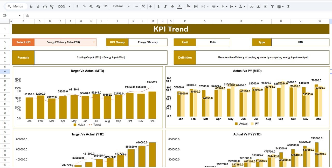332x168 pixels.
Task: Open the Print dialog
Action: pos(45,6)
